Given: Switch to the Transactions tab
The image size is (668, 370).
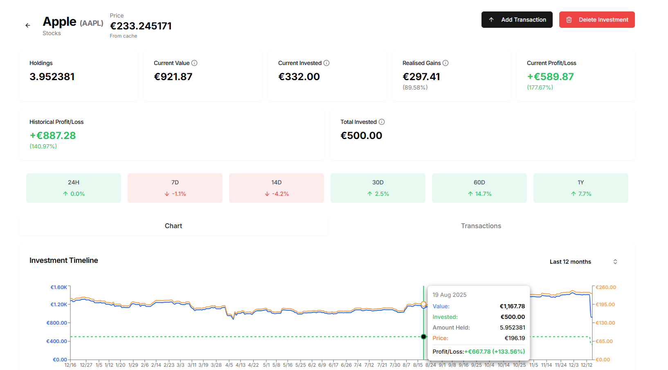Looking at the screenshot, I should tap(481, 226).
